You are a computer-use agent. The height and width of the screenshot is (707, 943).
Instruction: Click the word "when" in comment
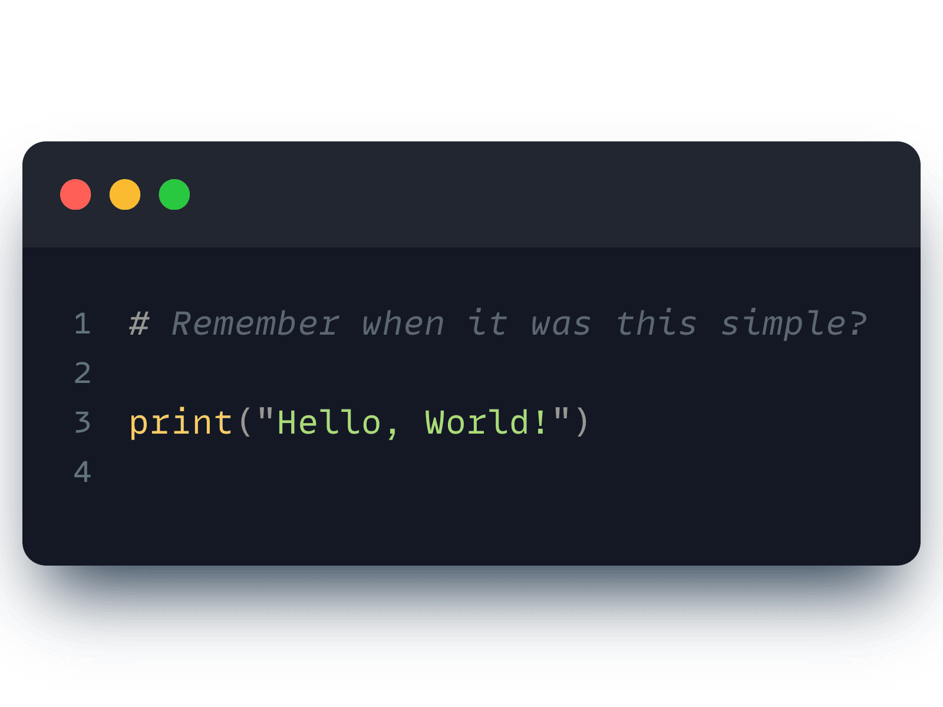pos(403,324)
